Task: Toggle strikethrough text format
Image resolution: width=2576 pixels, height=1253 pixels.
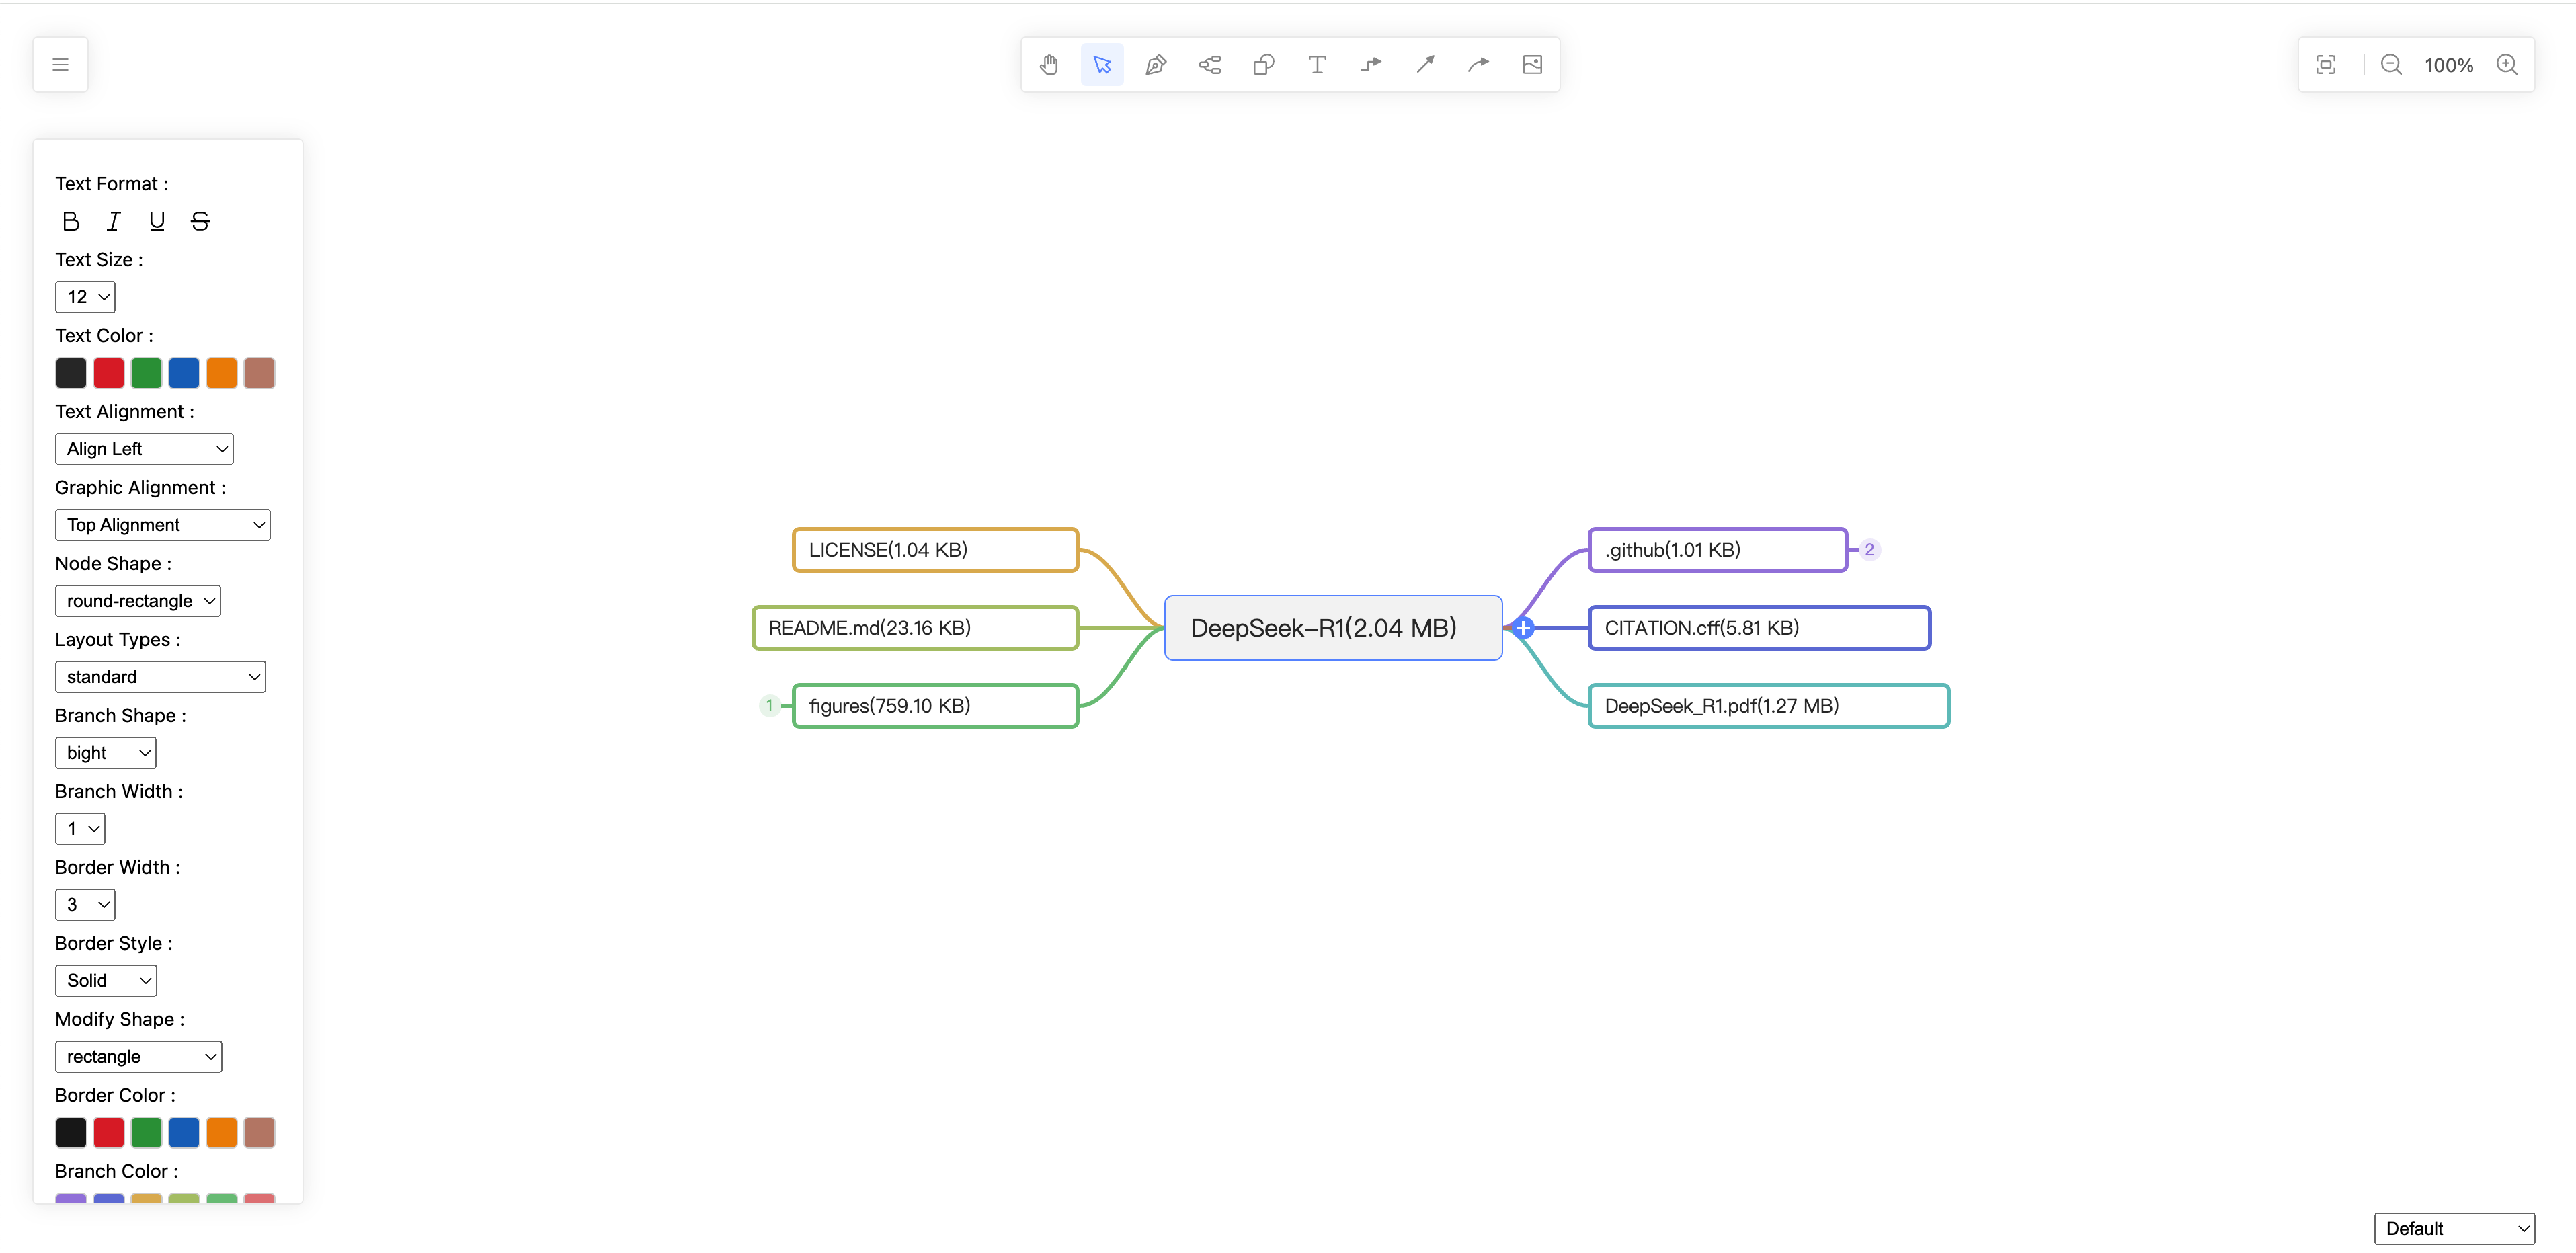Action: [200, 221]
